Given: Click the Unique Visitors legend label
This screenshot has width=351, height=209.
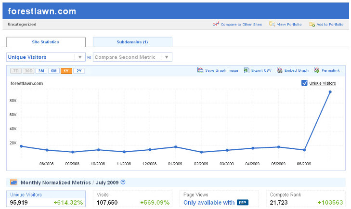Looking at the screenshot, I should coord(323,83).
